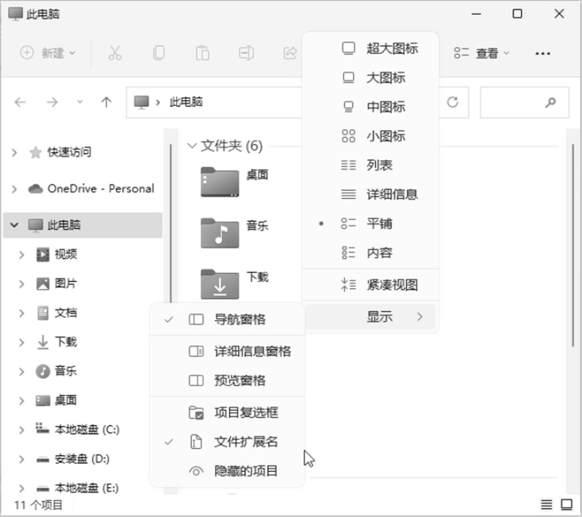Click the Copy icon in toolbar
The image size is (582, 517).
[x=158, y=53]
